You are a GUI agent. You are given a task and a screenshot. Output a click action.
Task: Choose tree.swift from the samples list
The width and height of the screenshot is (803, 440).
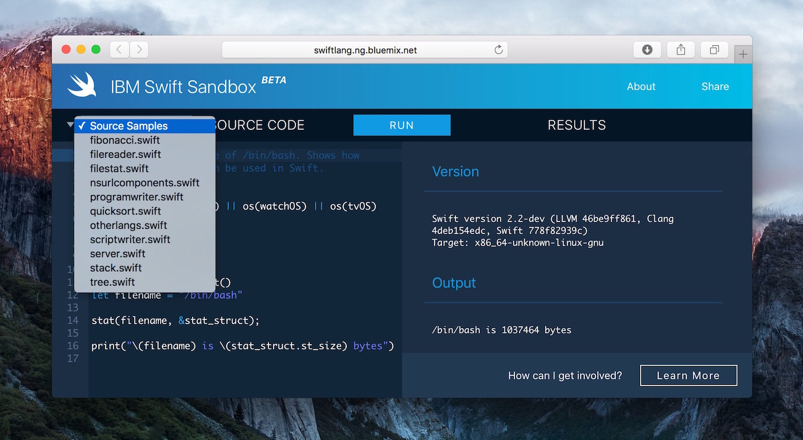(x=145, y=282)
